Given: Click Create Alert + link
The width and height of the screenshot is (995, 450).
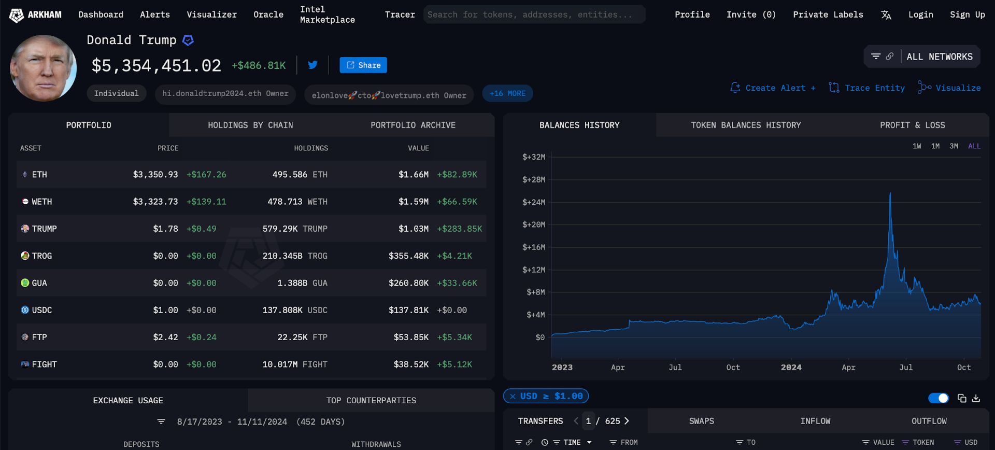Looking at the screenshot, I should coord(773,88).
